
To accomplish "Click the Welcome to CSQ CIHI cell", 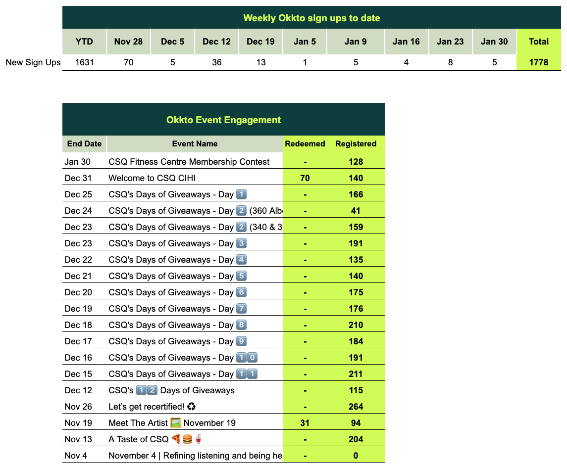I will (155, 178).
